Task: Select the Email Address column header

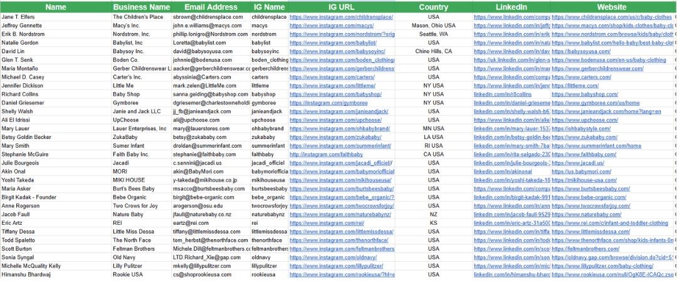Action: tap(211, 7)
